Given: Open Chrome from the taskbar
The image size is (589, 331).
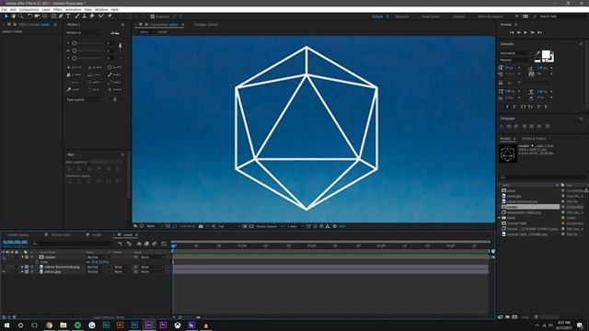Looking at the screenshot, I should pyautogui.click(x=49, y=325).
